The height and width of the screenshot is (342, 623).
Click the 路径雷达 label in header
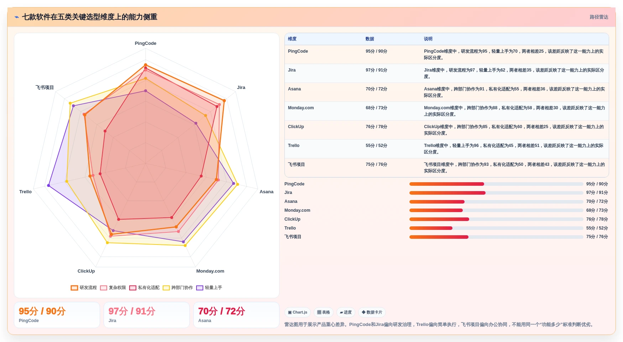pos(599,17)
